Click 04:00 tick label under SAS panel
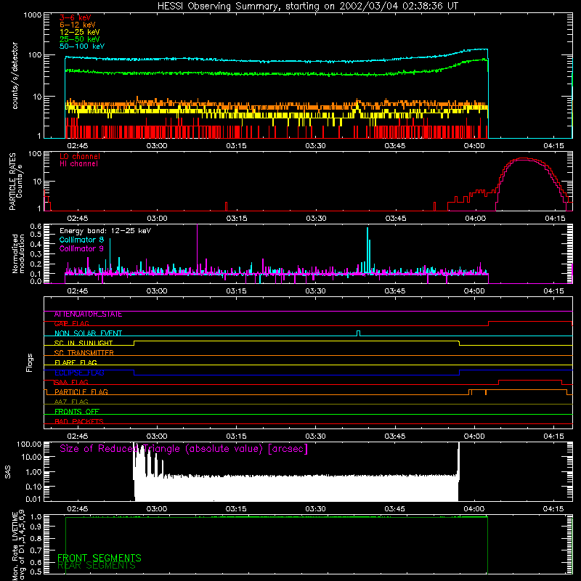Image resolution: width=581 pixels, height=581 pixels. point(474,509)
